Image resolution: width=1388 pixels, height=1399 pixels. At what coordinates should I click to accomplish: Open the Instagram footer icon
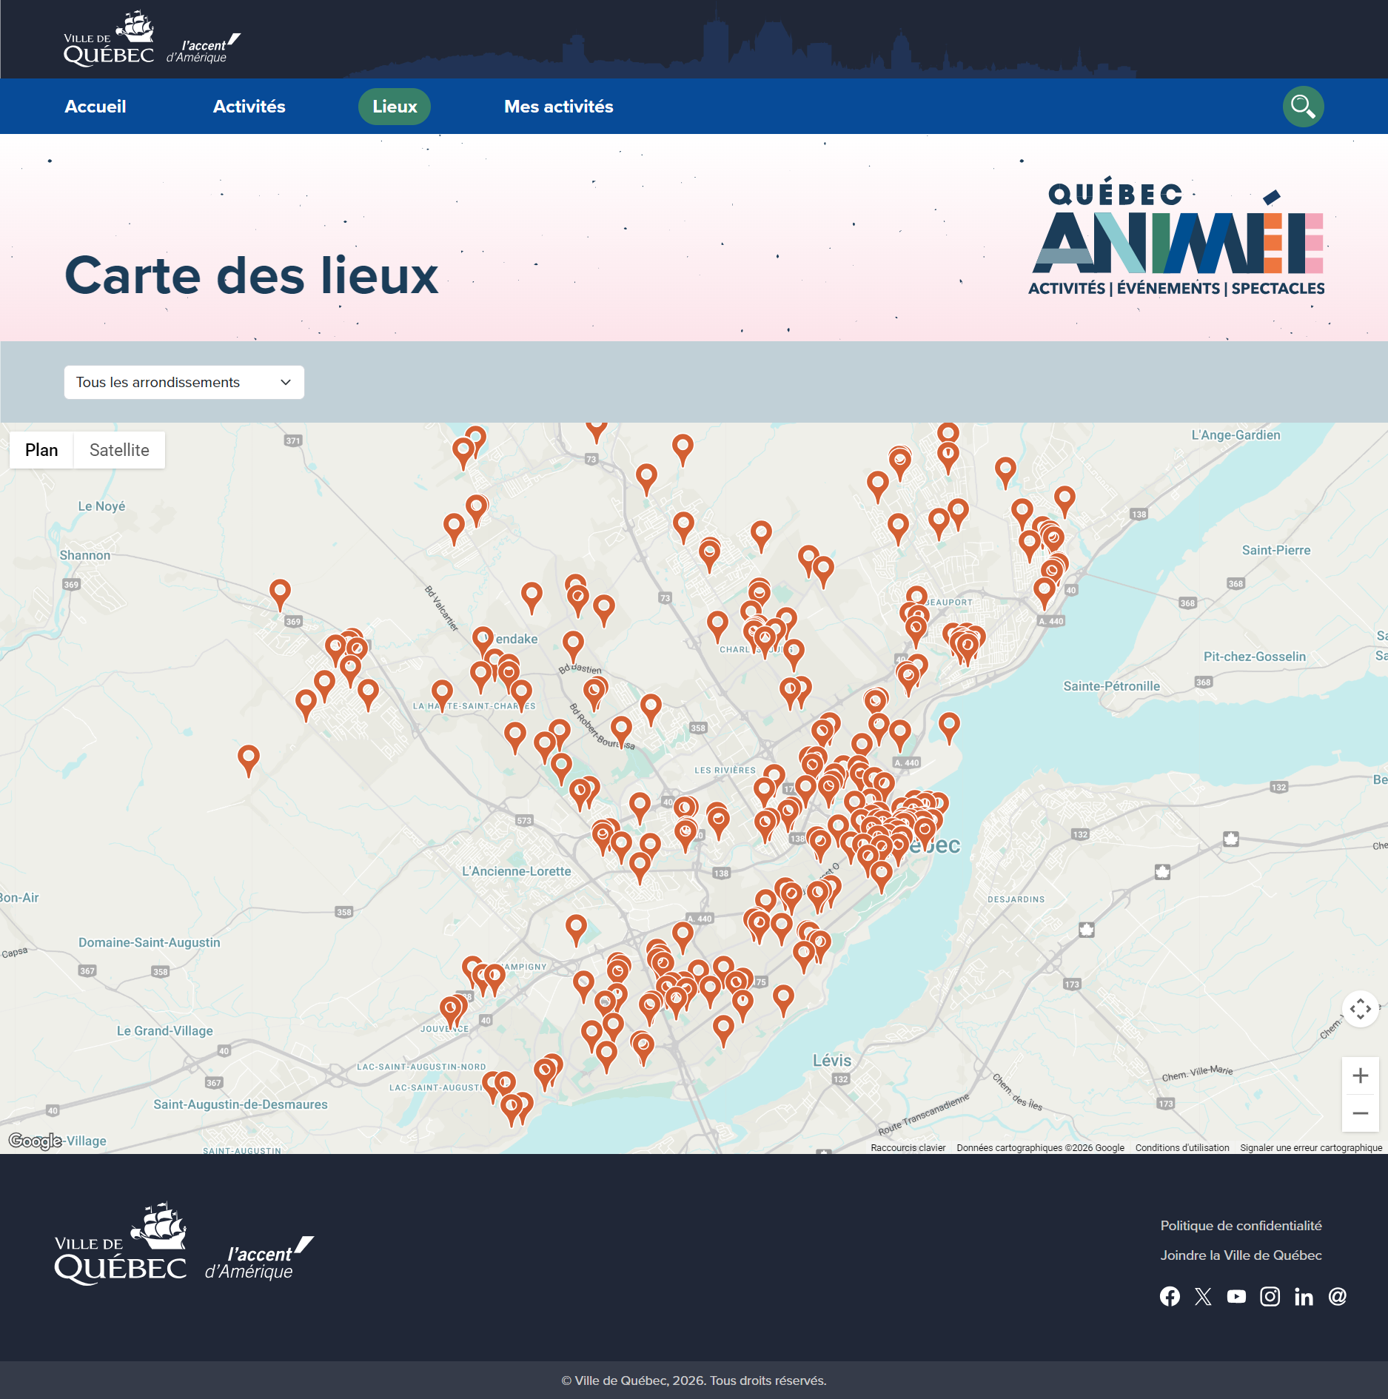pyautogui.click(x=1270, y=1296)
